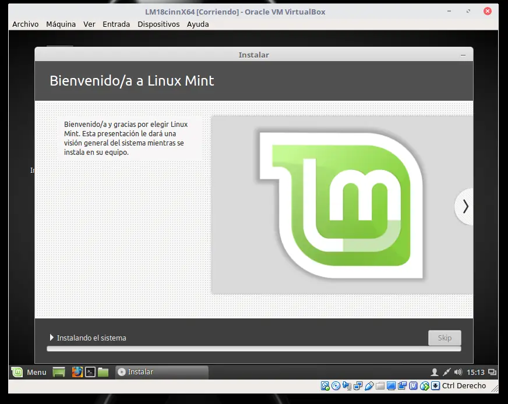This screenshot has height=404, width=508.
Task: Open the user applet in the Mint tray
Action: 435,373
